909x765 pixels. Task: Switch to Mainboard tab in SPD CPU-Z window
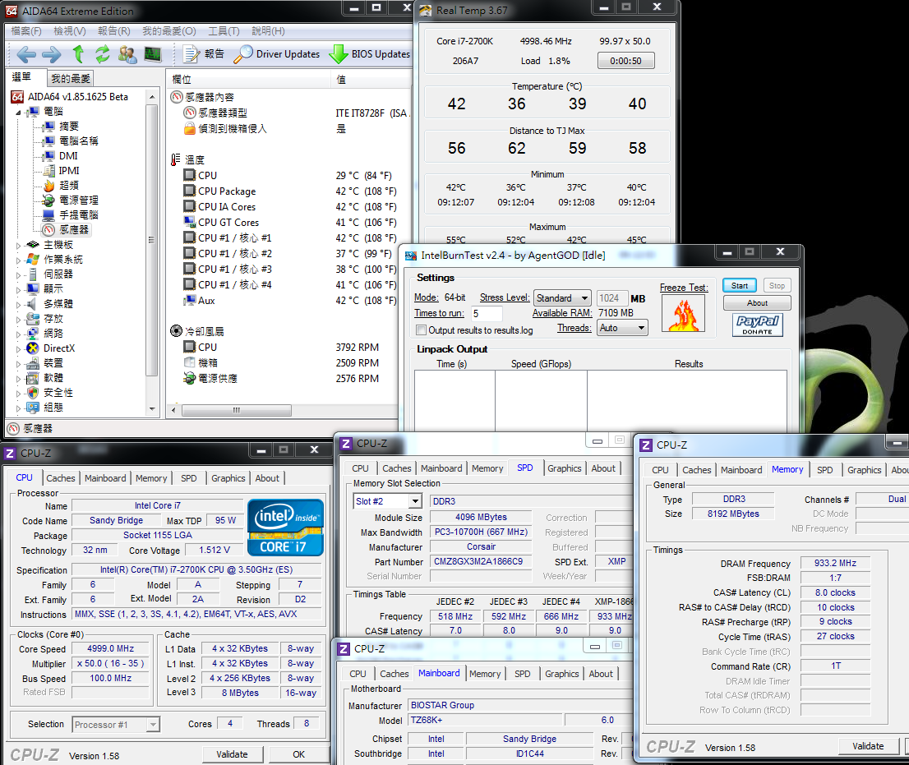pyautogui.click(x=441, y=468)
